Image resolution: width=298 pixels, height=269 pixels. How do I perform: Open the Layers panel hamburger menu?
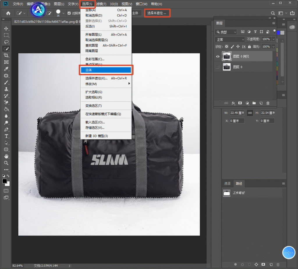tap(274, 23)
